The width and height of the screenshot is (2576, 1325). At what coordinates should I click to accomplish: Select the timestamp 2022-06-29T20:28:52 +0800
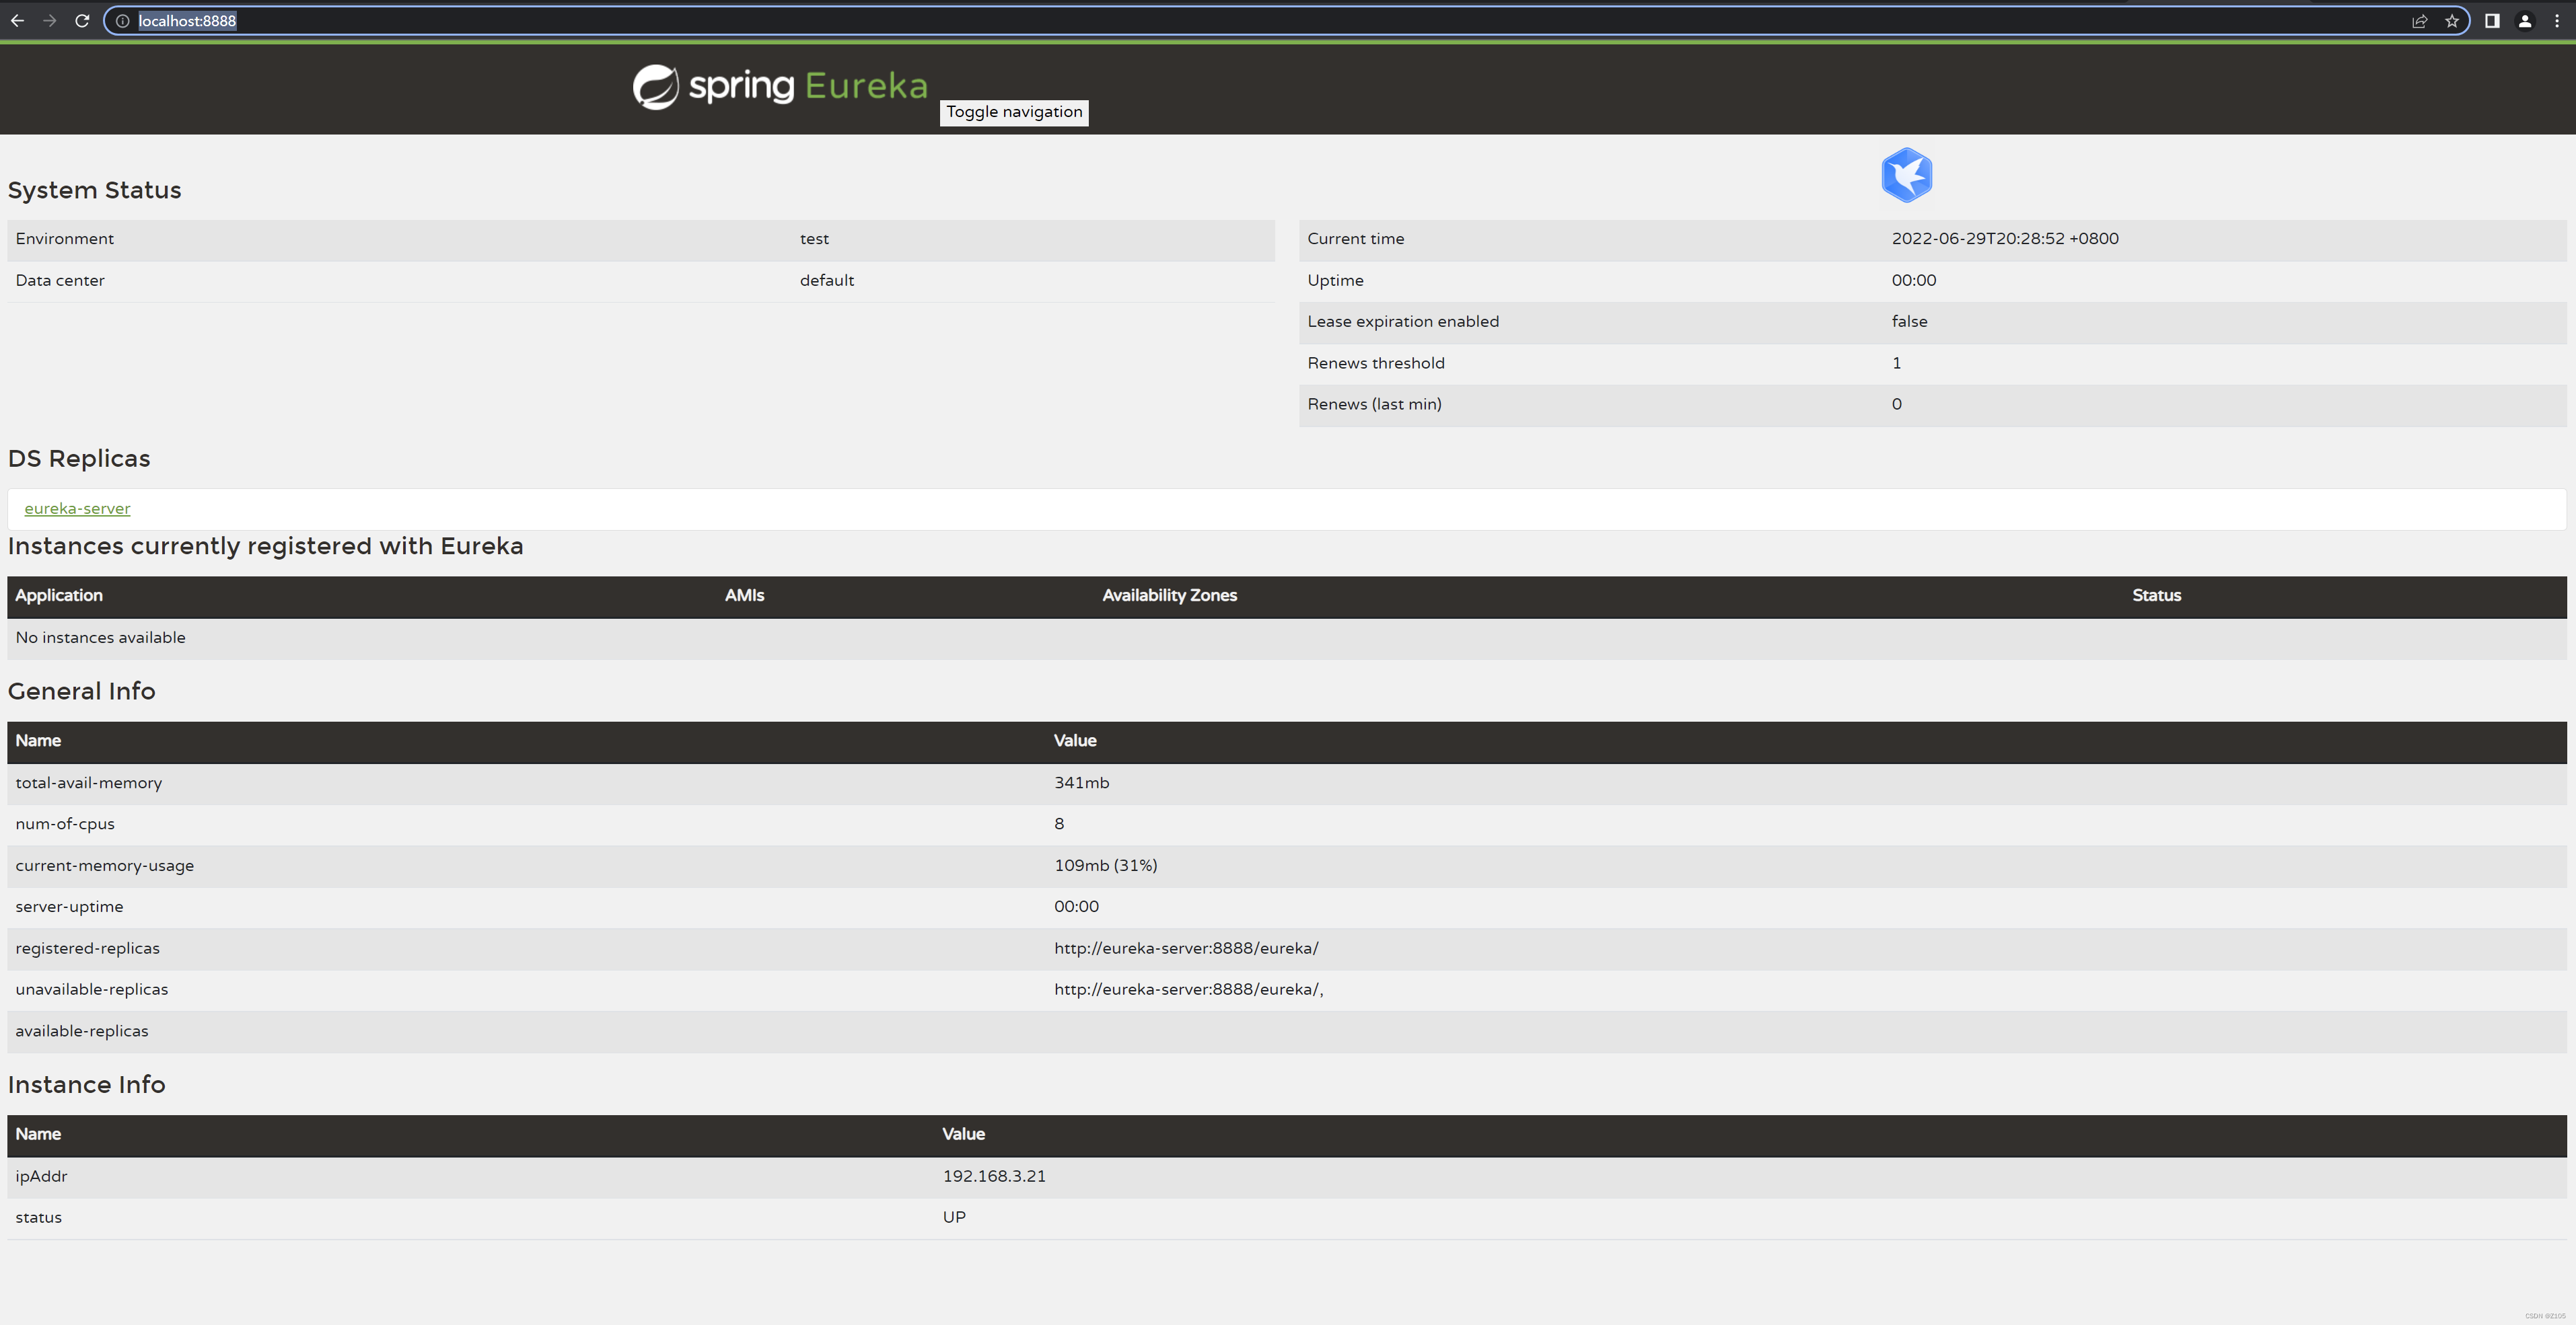[2005, 239]
